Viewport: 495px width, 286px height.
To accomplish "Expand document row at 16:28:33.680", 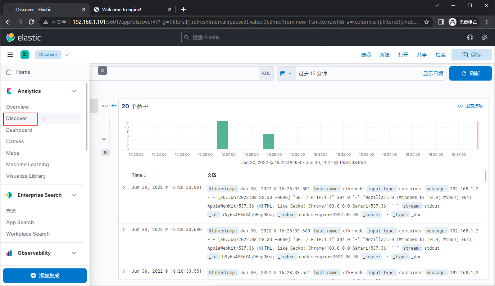I will [124, 230].
